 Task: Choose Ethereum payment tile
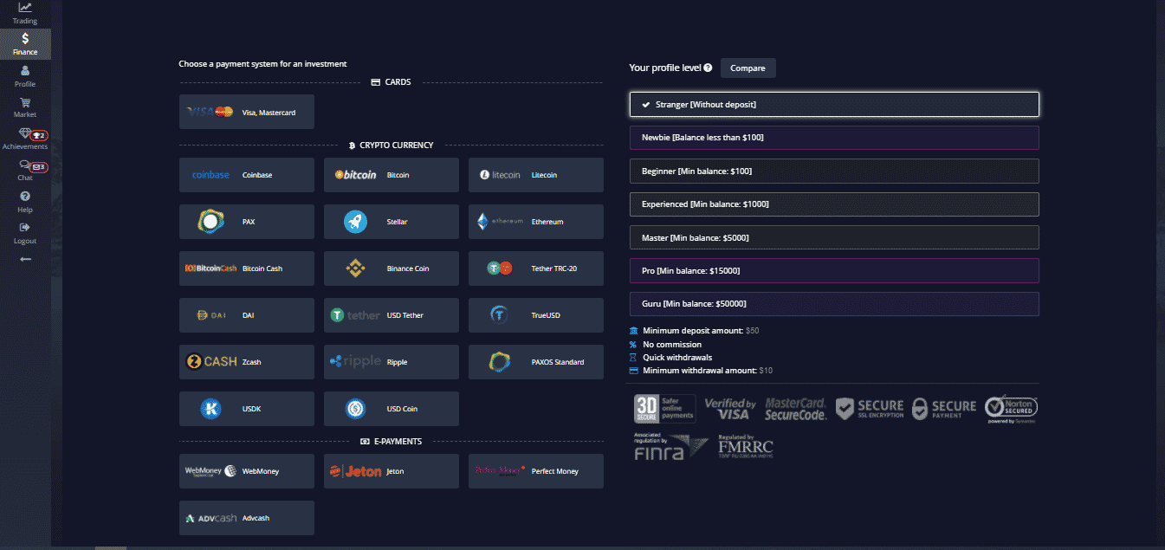(536, 222)
